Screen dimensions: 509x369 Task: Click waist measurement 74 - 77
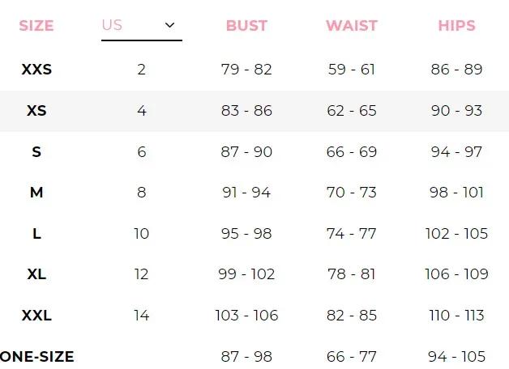(352, 234)
